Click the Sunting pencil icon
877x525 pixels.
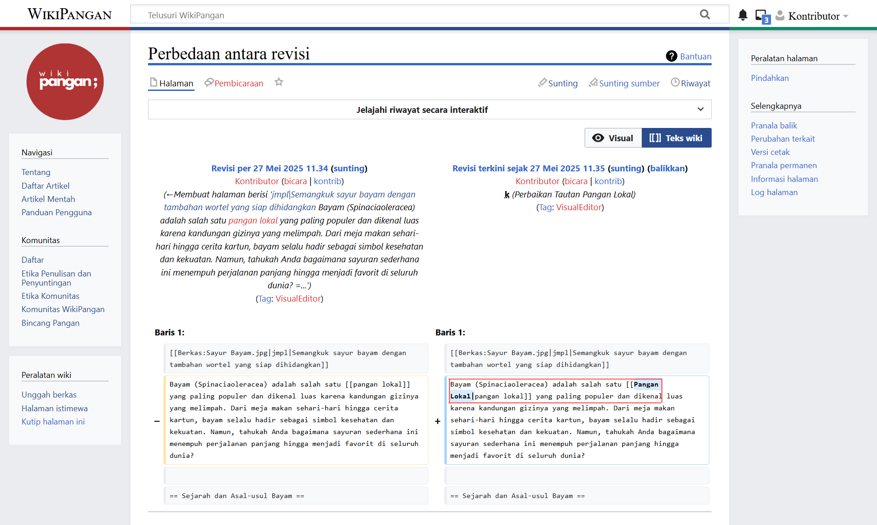pos(542,83)
